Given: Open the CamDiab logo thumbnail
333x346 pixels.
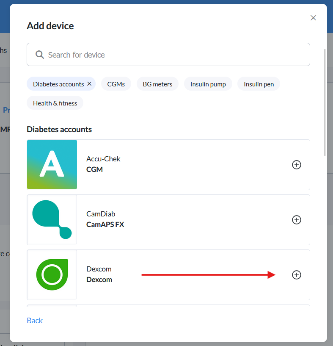Looking at the screenshot, I should 52,220.
